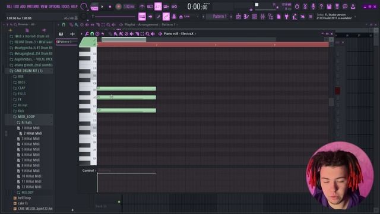This screenshot has width=380, height=214.
Task: Select the Piano roll mute tool
Action: pyautogui.click(x=132, y=34)
